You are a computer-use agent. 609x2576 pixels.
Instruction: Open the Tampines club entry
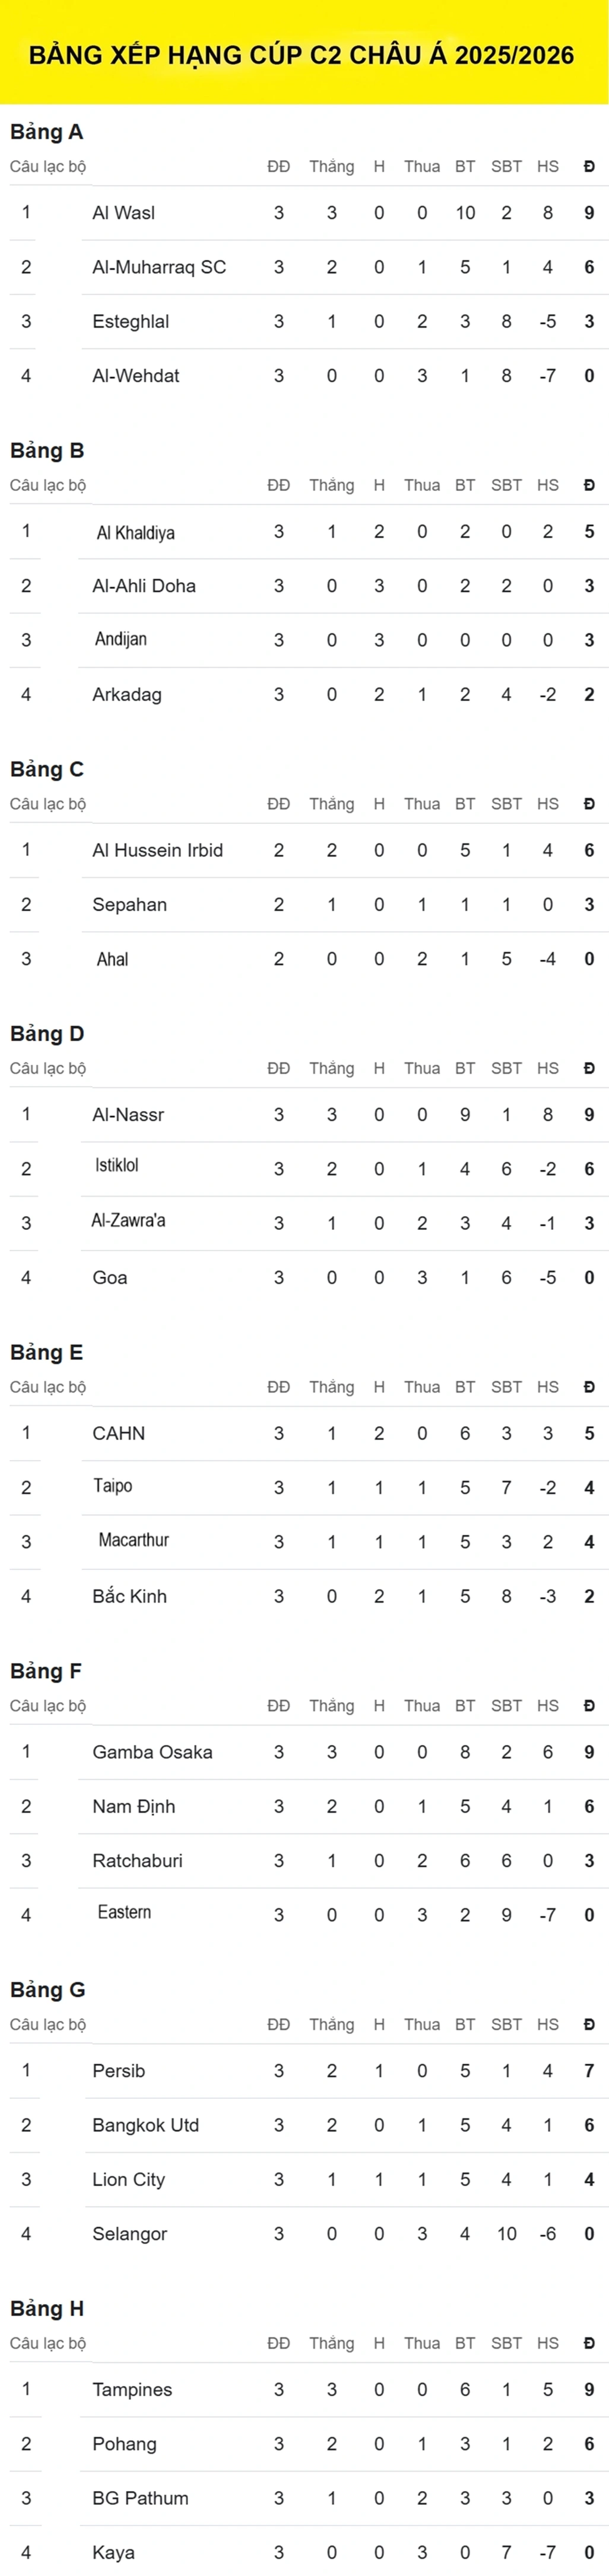click(x=132, y=2389)
